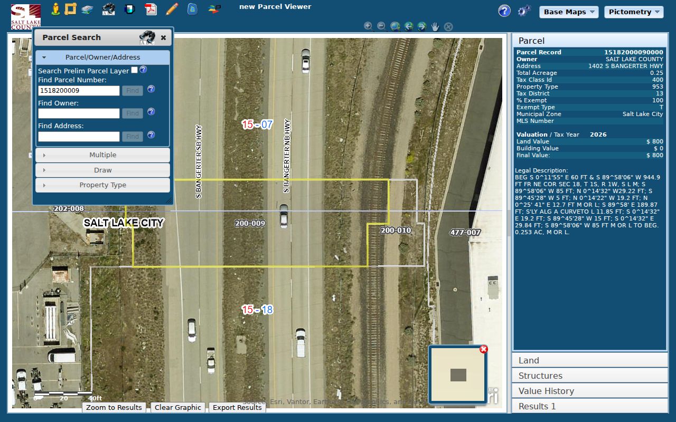Click Find button for owner

pos(133,113)
